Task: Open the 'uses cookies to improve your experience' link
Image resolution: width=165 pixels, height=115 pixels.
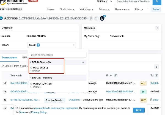Action: [x=56, y=108]
